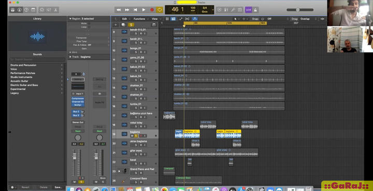Click the Stereo Out output slot
373x191 pixels.
click(x=78, y=122)
